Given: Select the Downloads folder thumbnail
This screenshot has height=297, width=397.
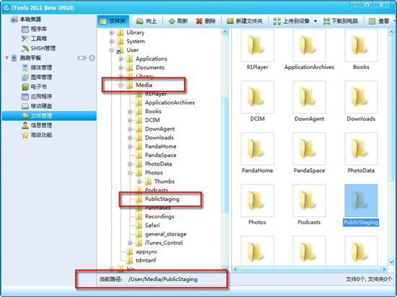Looking at the screenshot, I should [x=361, y=102].
